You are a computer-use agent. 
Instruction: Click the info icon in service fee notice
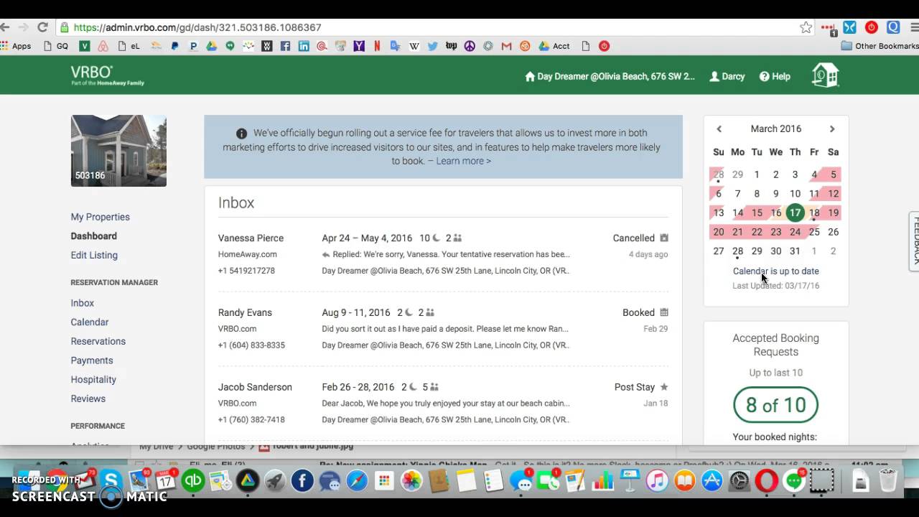coord(241,134)
